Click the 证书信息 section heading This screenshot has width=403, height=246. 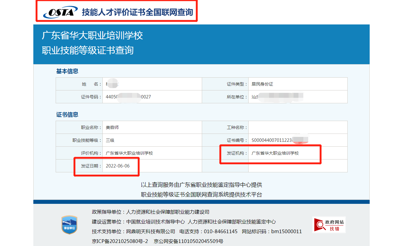pos(67,115)
